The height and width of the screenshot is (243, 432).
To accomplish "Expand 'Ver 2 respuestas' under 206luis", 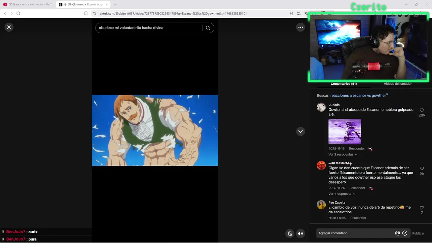I will [x=343, y=155].
